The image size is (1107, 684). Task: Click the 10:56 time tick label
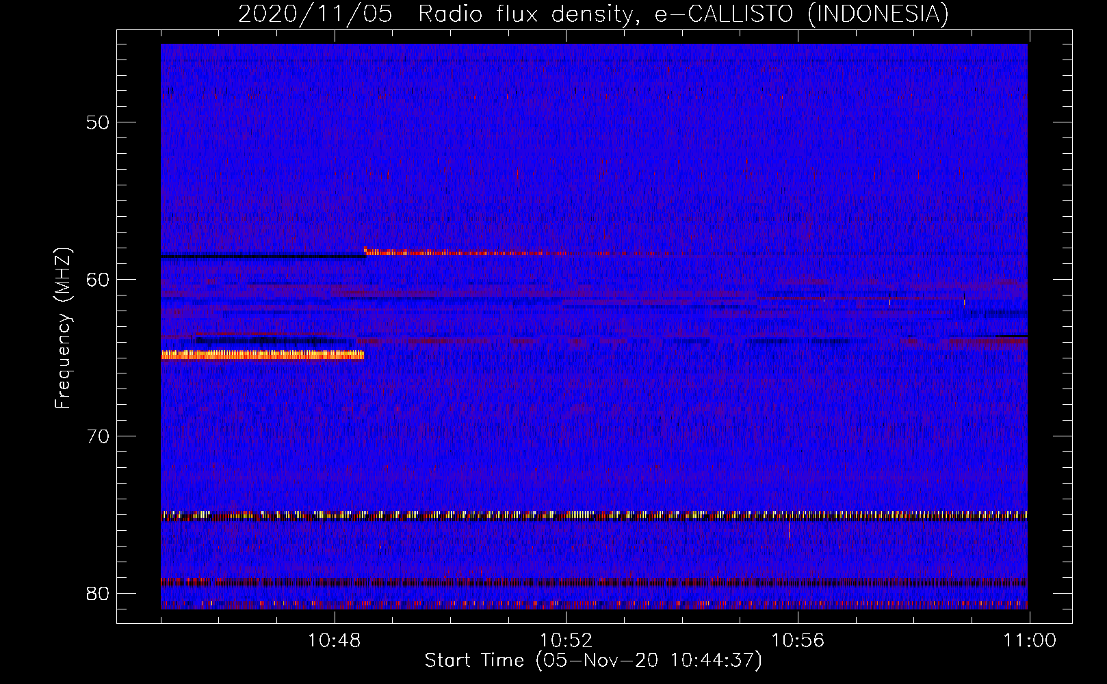click(x=798, y=641)
